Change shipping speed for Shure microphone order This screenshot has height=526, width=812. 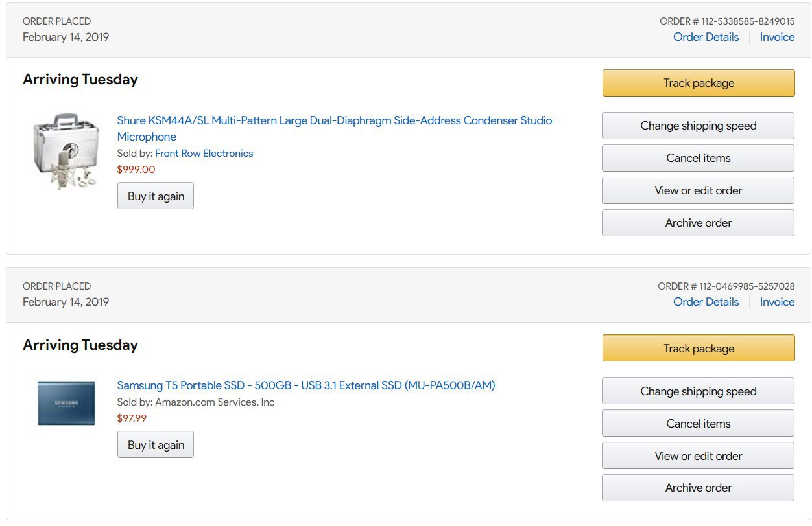[698, 126]
